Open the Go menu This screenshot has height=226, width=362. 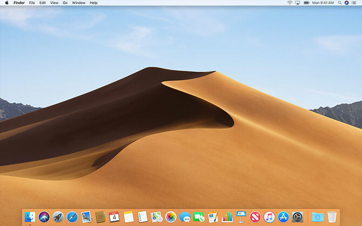pyautogui.click(x=65, y=3)
